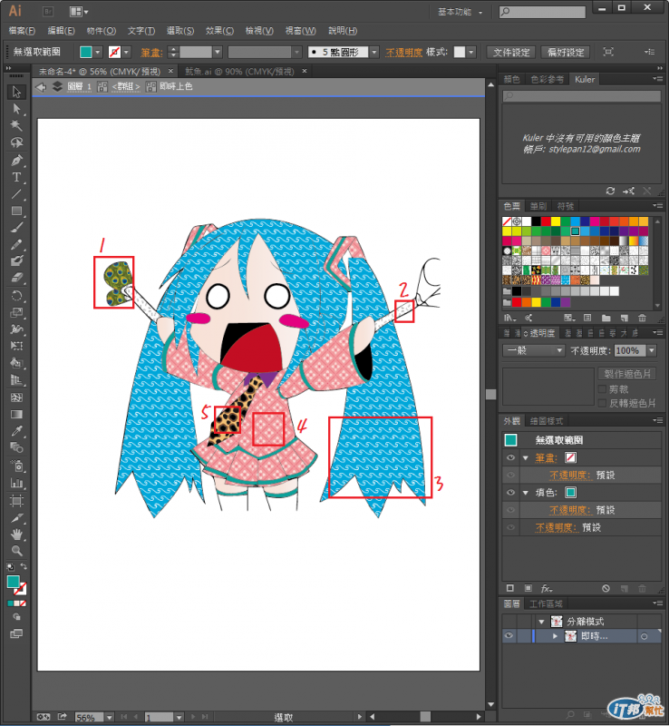Click the teal fill box in toolbar
Viewport: 669px width, 726px height.
pos(14,582)
